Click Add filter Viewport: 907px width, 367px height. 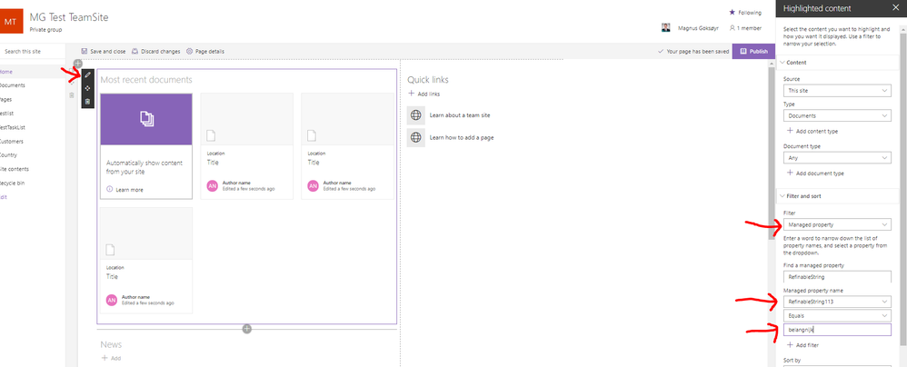pos(802,345)
